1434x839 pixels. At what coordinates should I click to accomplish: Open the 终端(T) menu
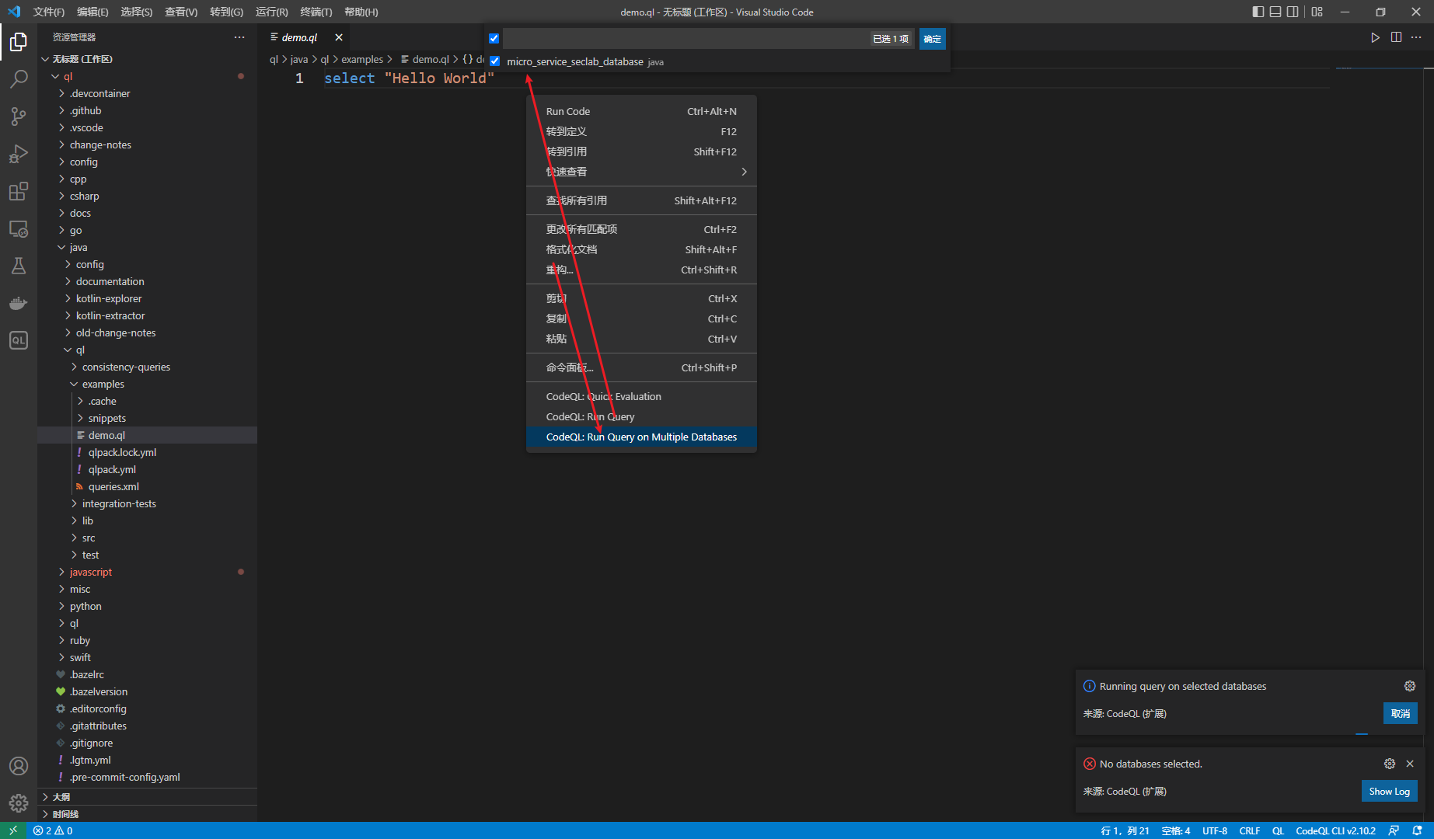[x=316, y=12]
